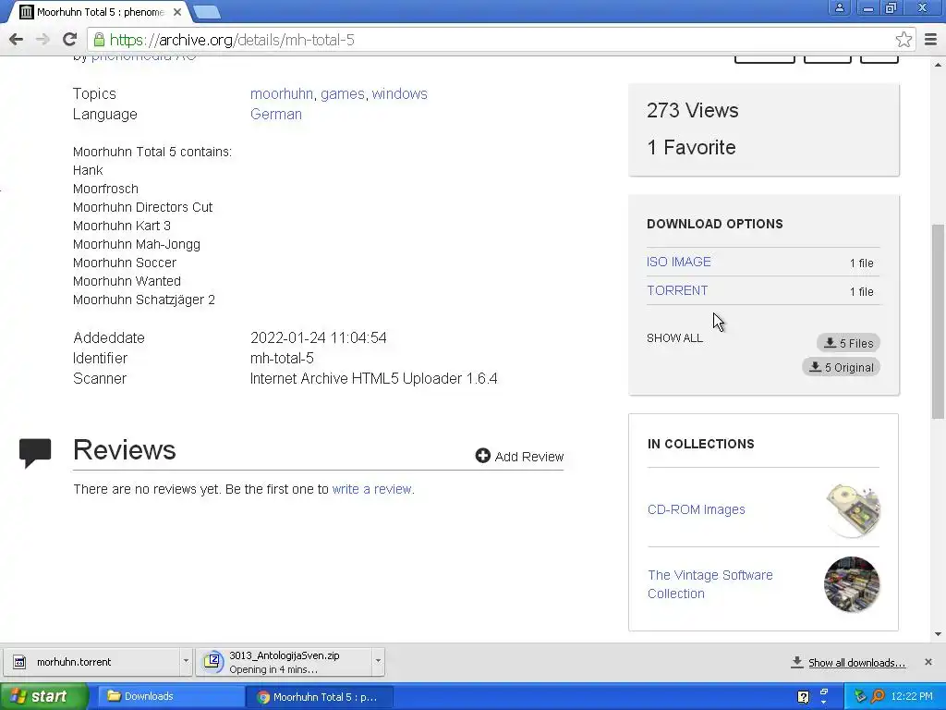Click the page scroll down arrow
Screen dimensions: 946x710
[938, 634]
